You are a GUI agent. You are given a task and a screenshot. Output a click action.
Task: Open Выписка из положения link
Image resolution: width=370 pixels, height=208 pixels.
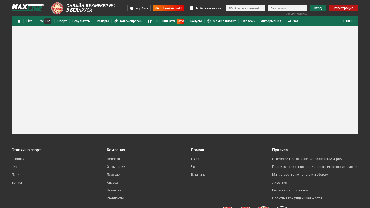290,190
